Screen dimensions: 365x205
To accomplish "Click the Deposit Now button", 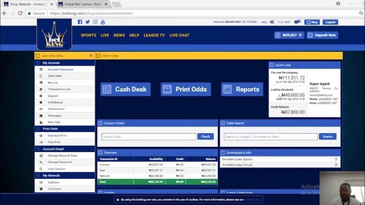I will click(322, 35).
